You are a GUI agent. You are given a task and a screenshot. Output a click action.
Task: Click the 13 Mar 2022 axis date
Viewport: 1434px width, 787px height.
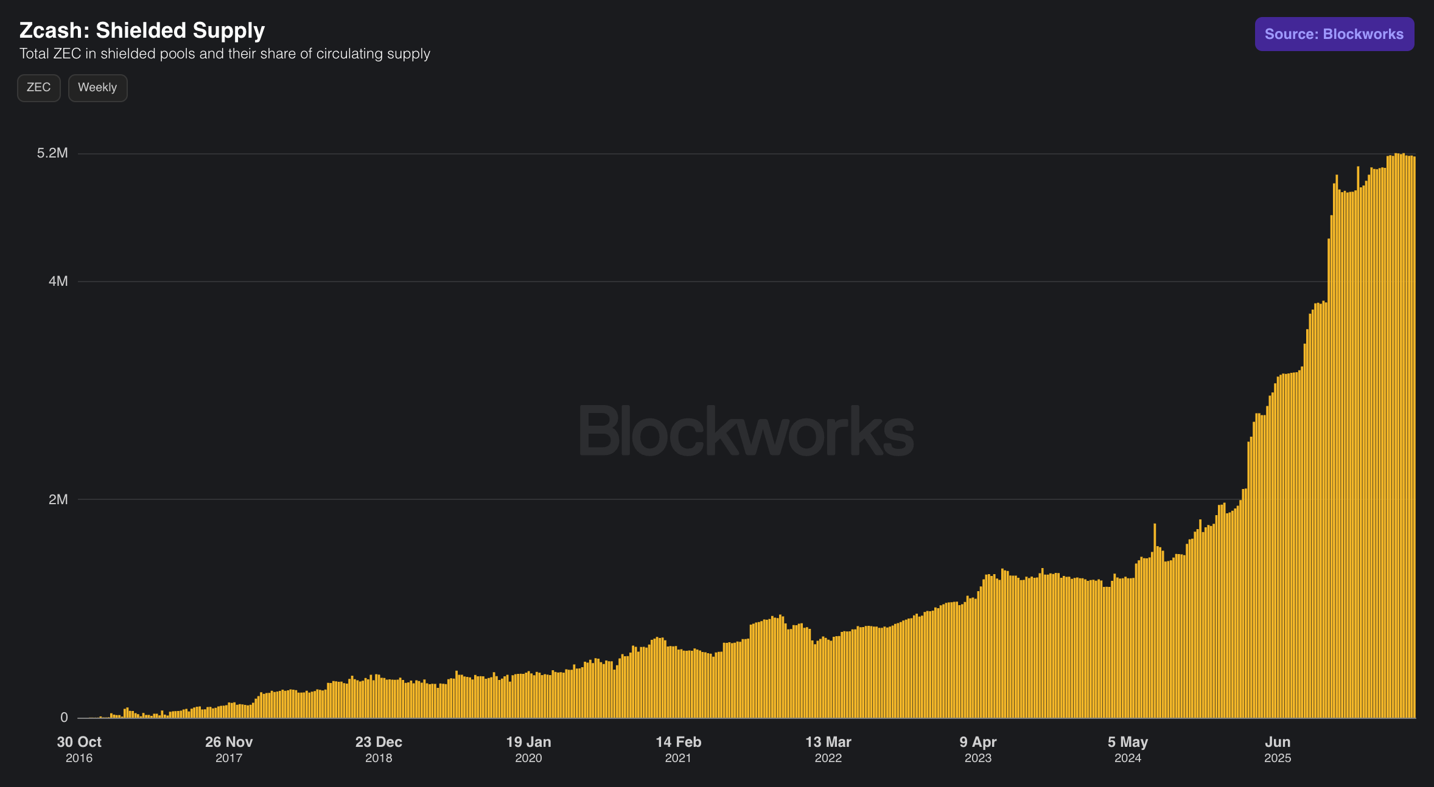[828, 749]
